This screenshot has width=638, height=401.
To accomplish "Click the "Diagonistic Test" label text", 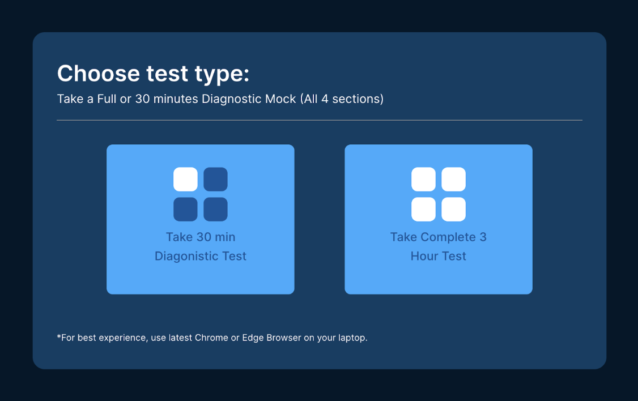I will tap(200, 256).
